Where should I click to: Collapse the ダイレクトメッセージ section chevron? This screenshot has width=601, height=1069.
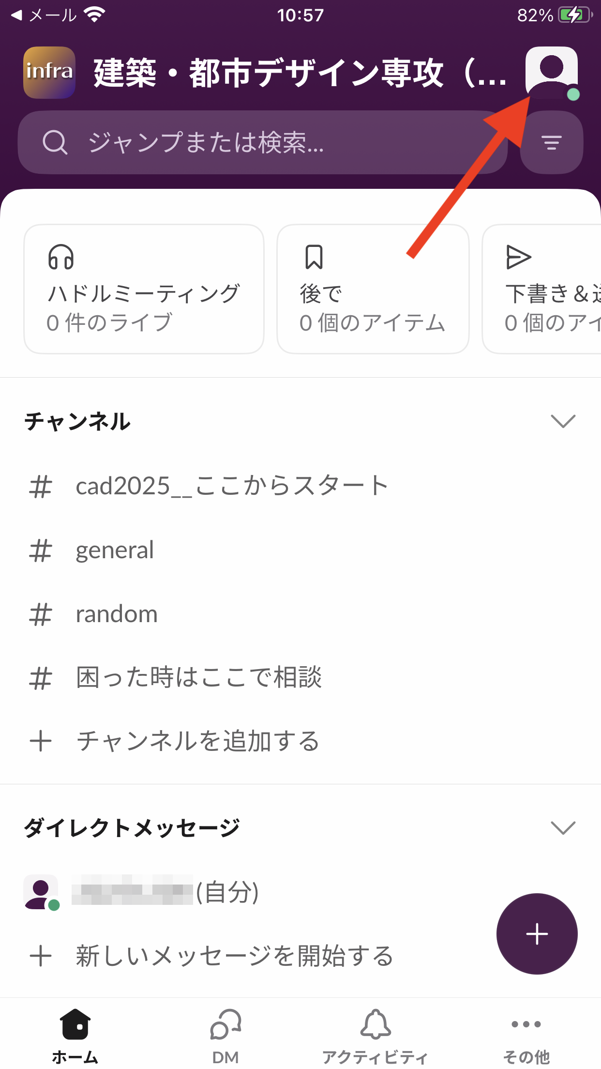click(x=563, y=828)
